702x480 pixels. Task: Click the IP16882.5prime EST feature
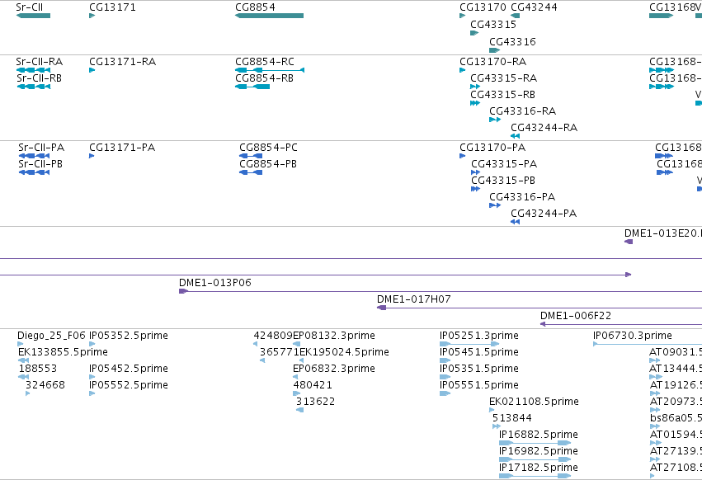535,443
